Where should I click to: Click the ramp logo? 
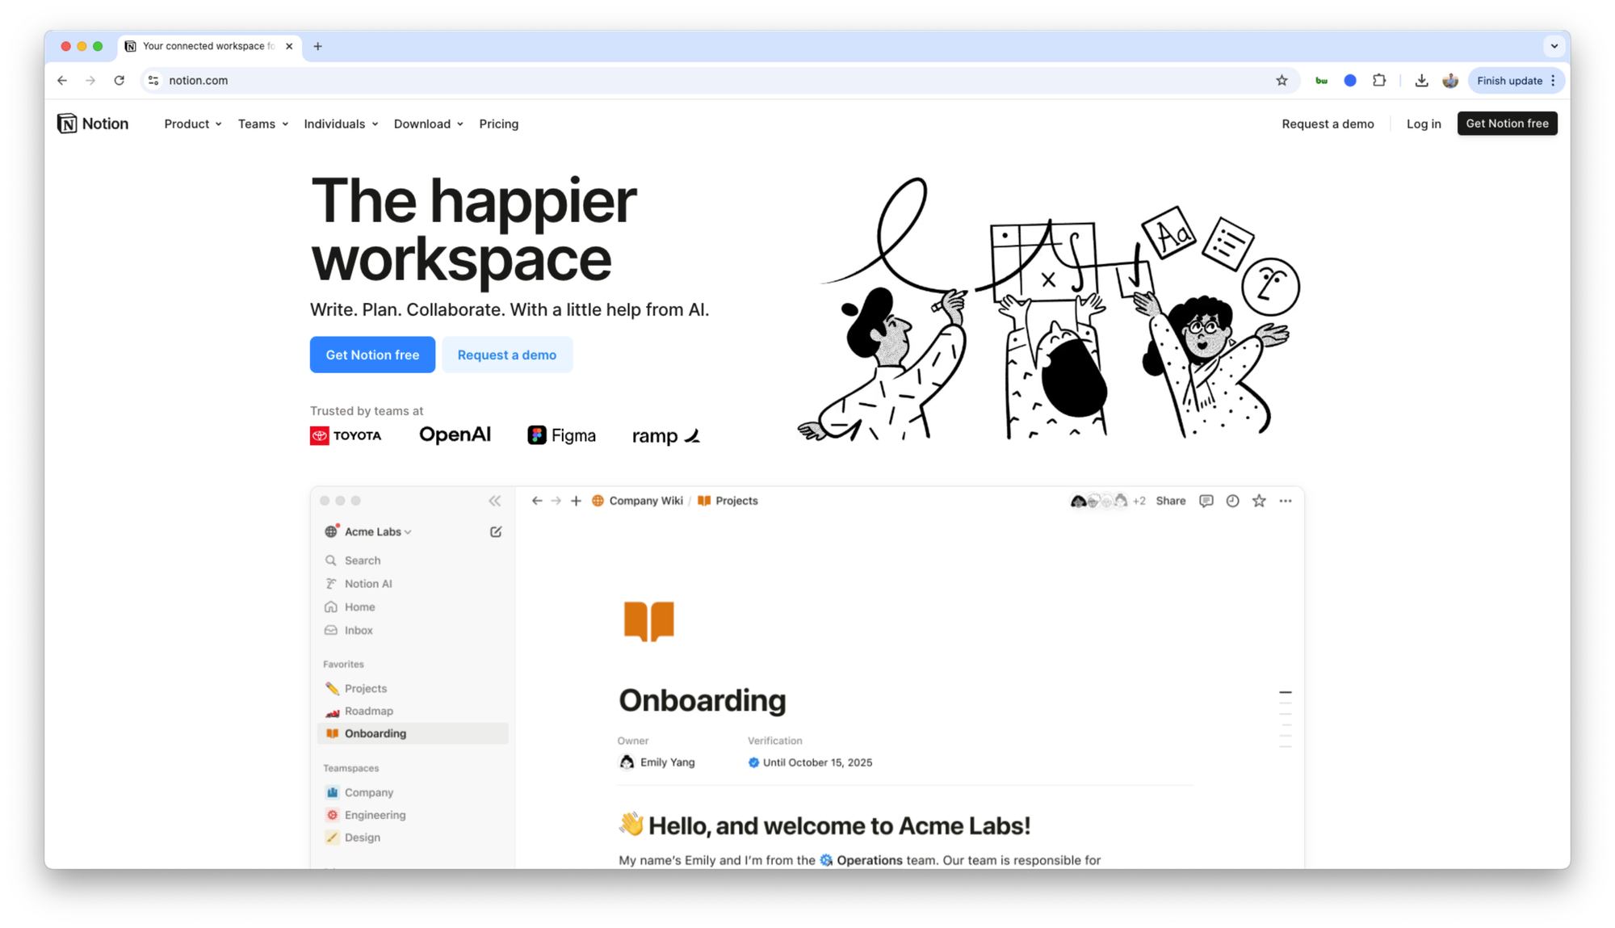(666, 436)
